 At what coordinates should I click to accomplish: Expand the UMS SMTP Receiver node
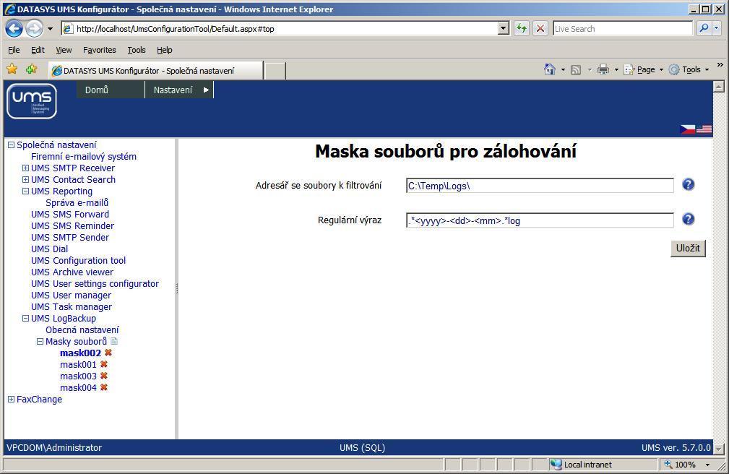coord(25,168)
